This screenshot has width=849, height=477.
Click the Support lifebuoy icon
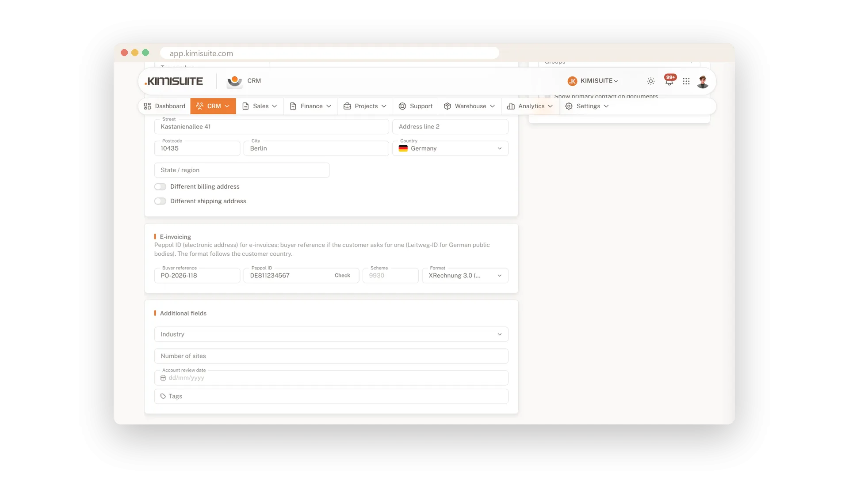pyautogui.click(x=402, y=106)
